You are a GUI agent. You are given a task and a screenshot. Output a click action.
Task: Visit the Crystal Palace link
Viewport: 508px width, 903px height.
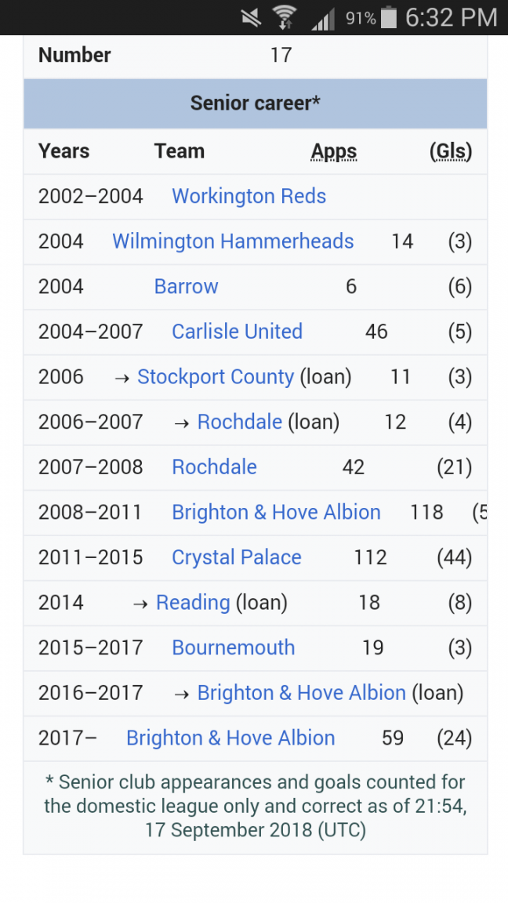pyautogui.click(x=237, y=557)
